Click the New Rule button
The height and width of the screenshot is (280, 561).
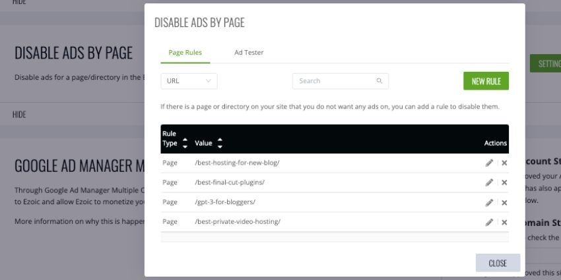click(486, 81)
